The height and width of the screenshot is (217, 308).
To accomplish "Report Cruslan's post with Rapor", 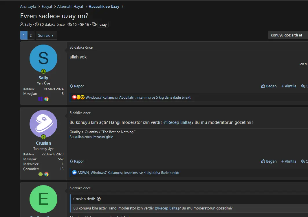I will [77, 161].
